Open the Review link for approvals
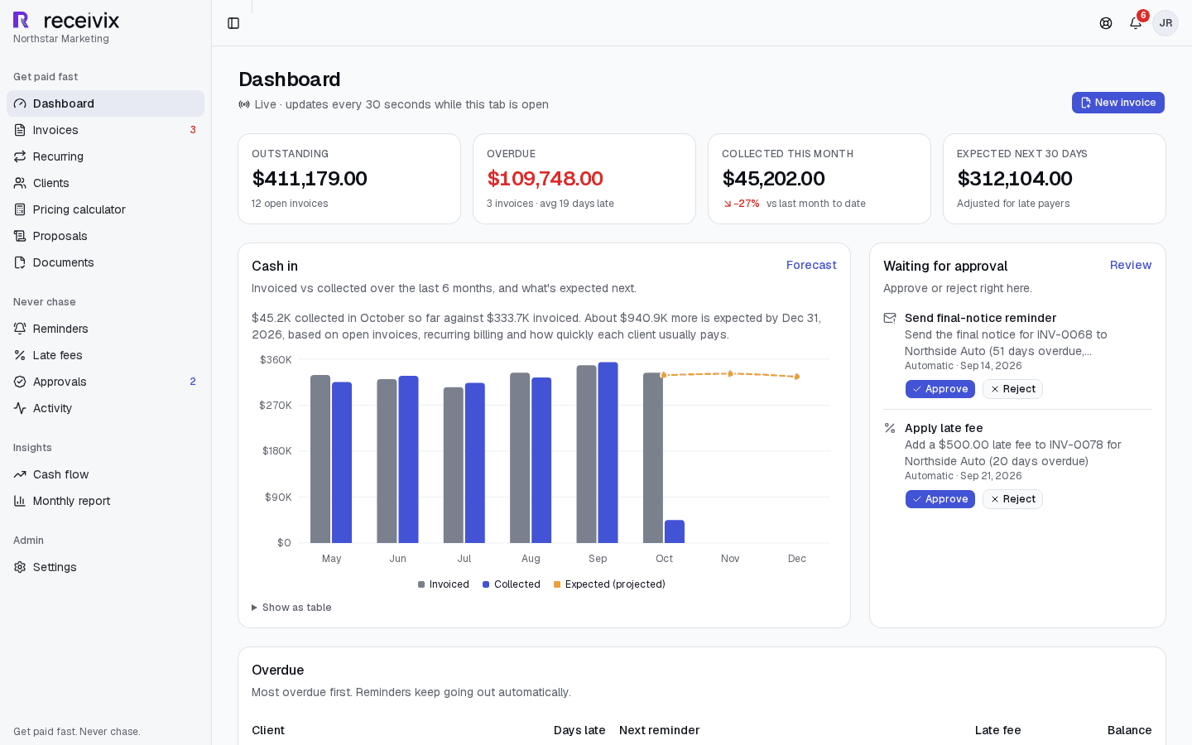 pos(1131,265)
